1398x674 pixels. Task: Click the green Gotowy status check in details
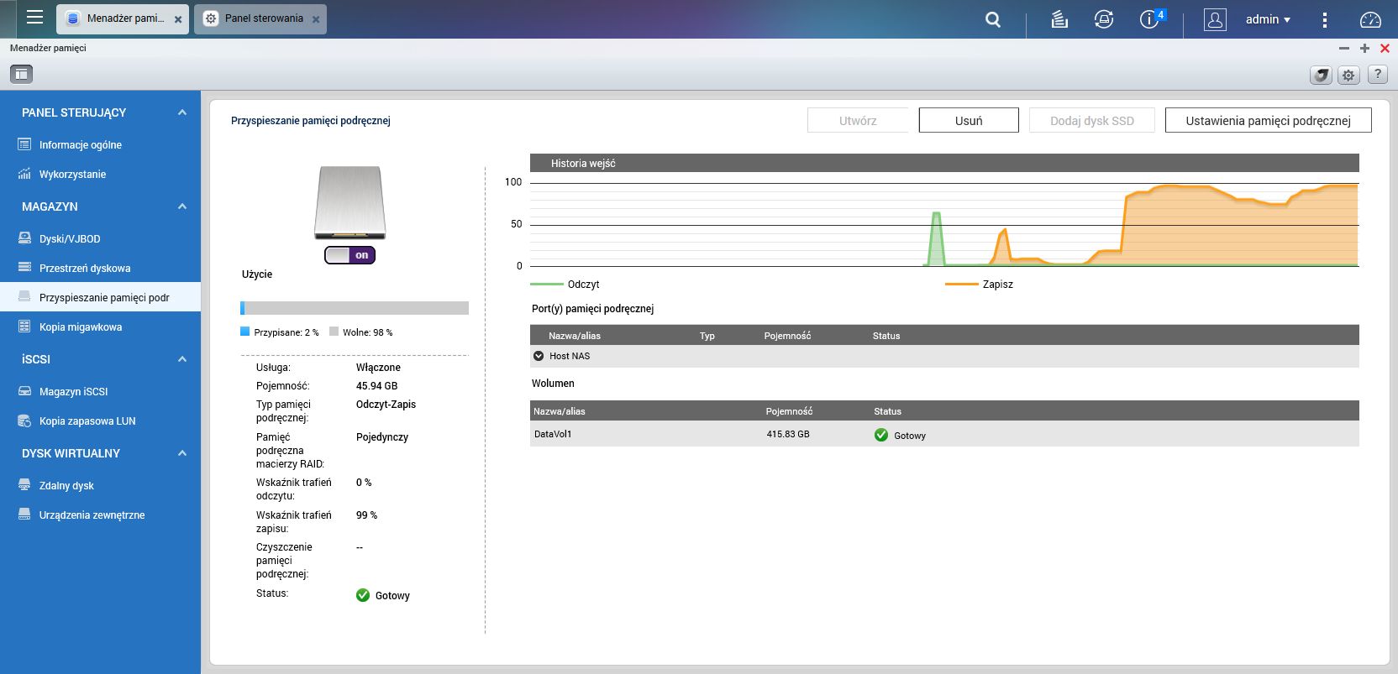click(363, 595)
